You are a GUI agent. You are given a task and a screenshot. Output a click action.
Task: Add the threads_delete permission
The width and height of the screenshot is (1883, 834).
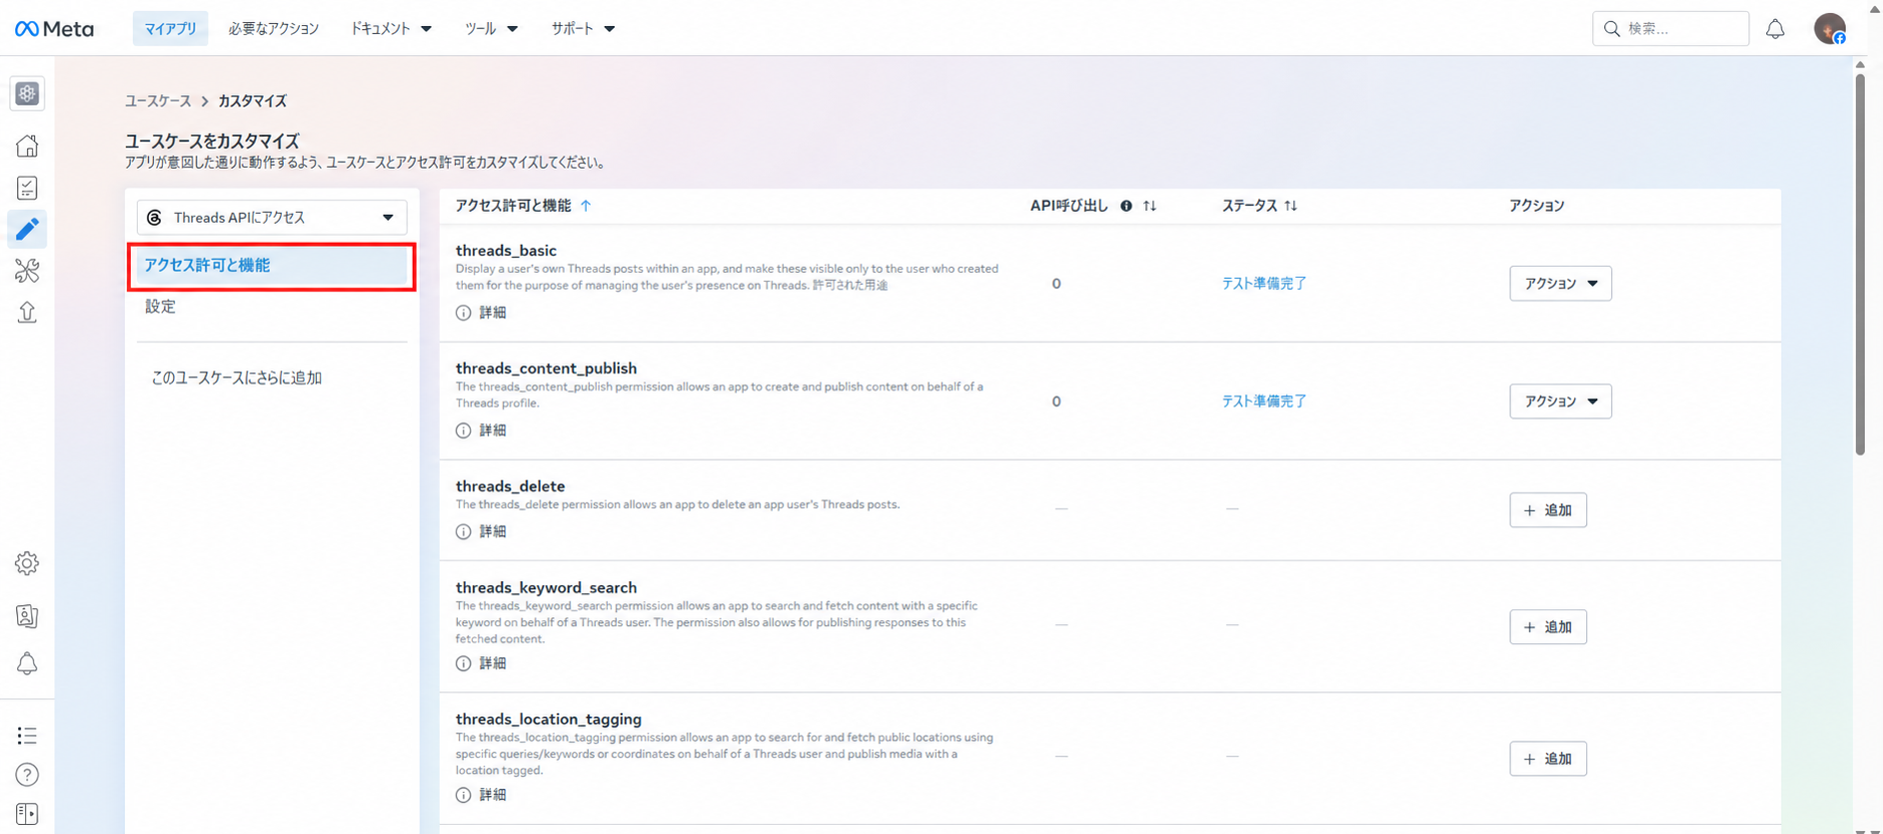coord(1548,510)
